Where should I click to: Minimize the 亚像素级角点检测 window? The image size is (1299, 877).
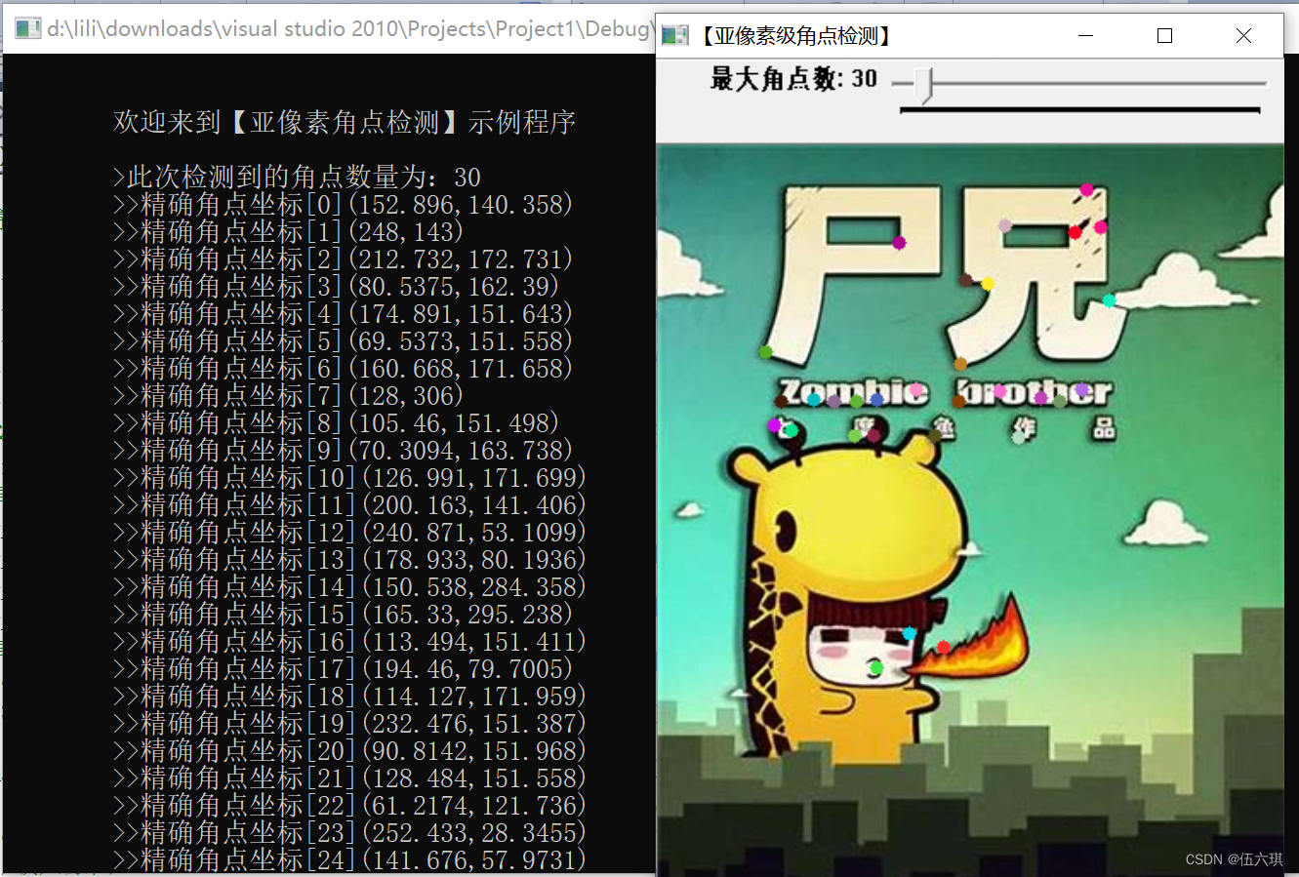coord(1086,36)
